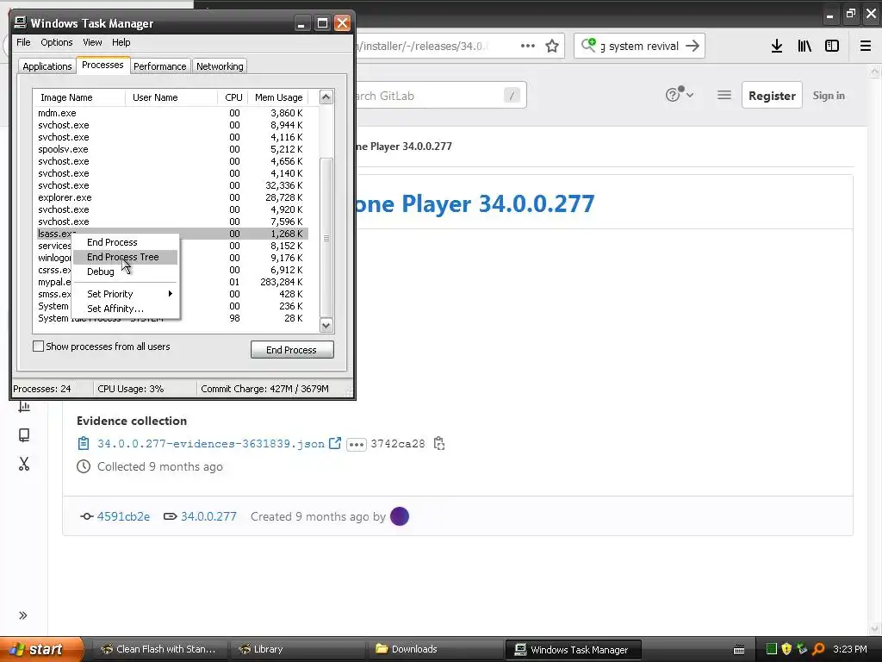Open GitLab sidebar analytics chart icon
This screenshot has height=662, width=882.
(x=24, y=406)
